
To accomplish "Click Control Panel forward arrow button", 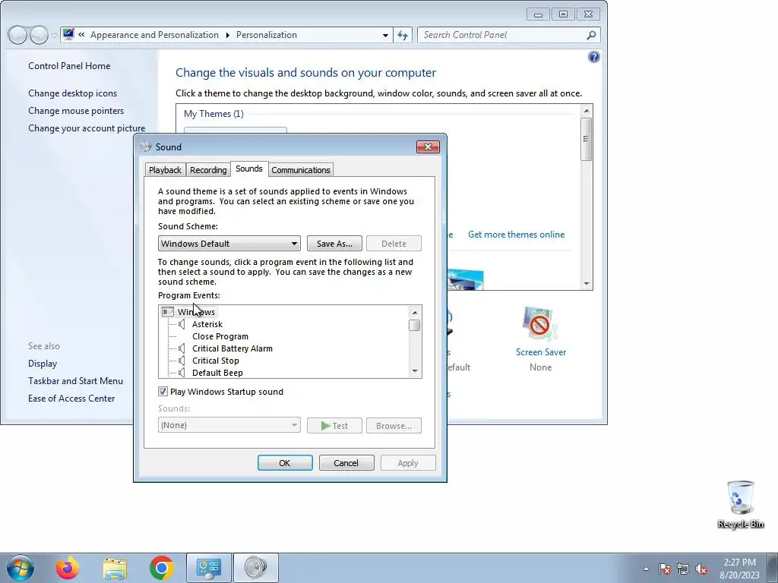I will [39, 35].
